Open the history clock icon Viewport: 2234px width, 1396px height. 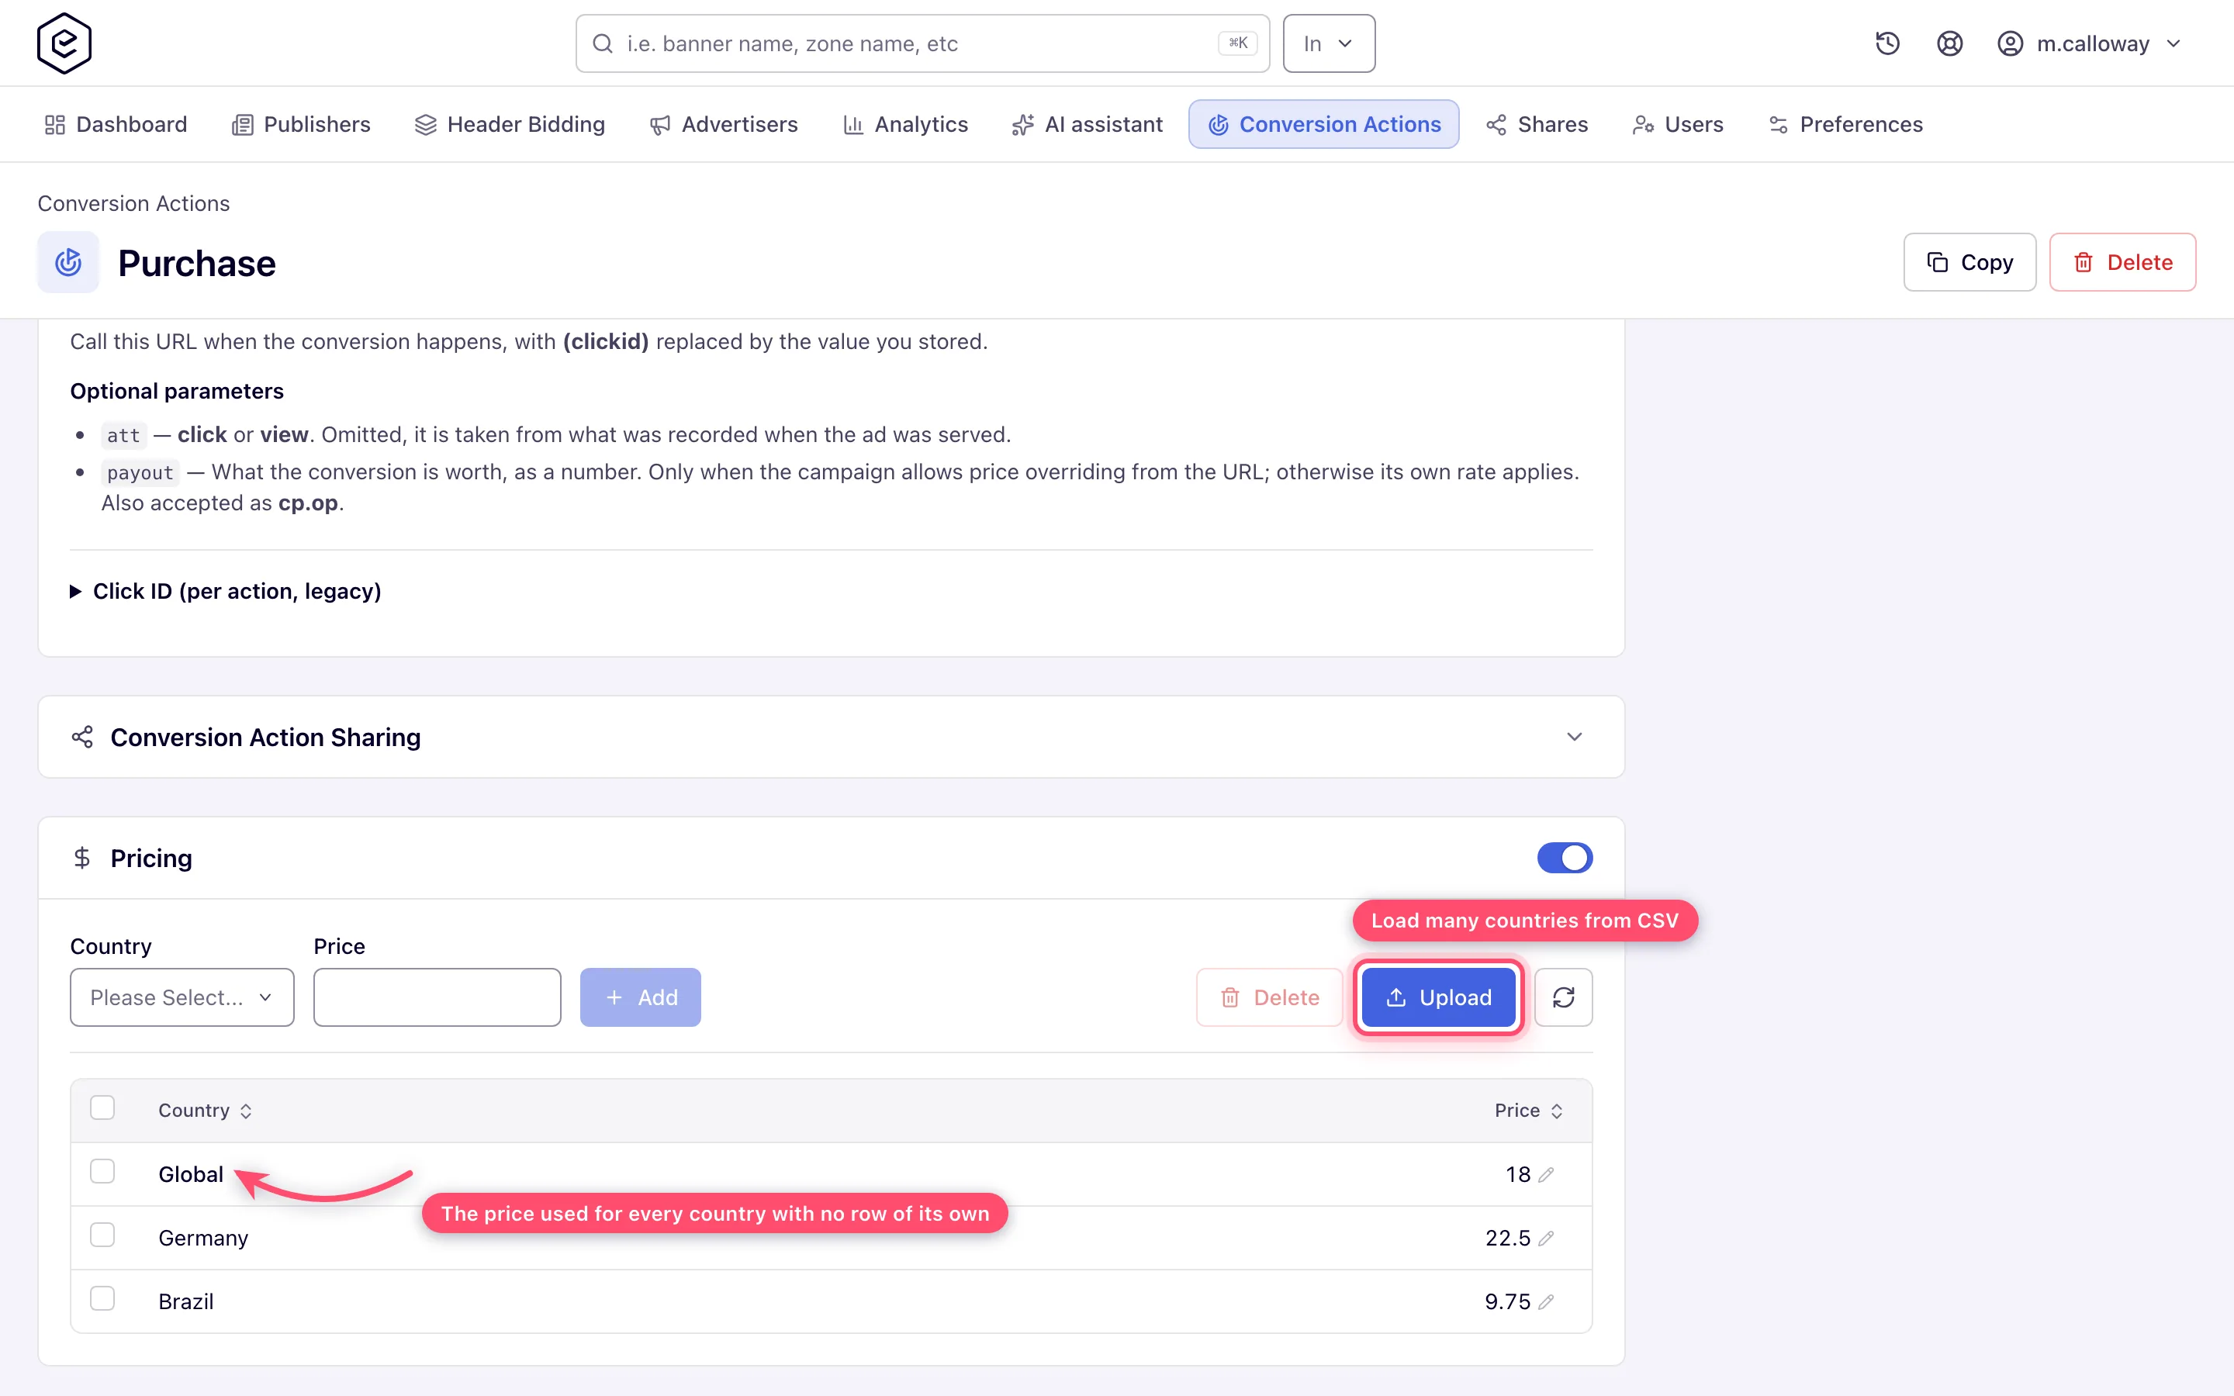1887,43
